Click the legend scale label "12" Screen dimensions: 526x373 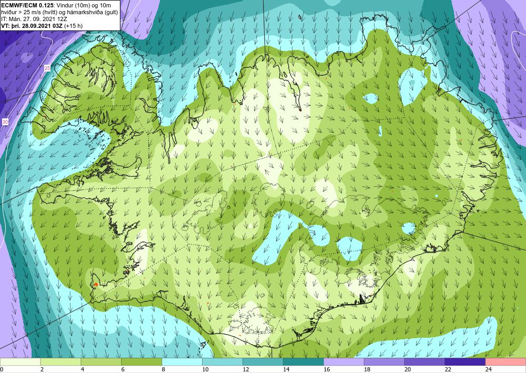coord(246,370)
